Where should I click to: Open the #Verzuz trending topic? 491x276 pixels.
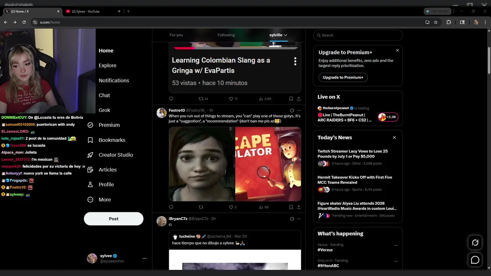(325, 250)
